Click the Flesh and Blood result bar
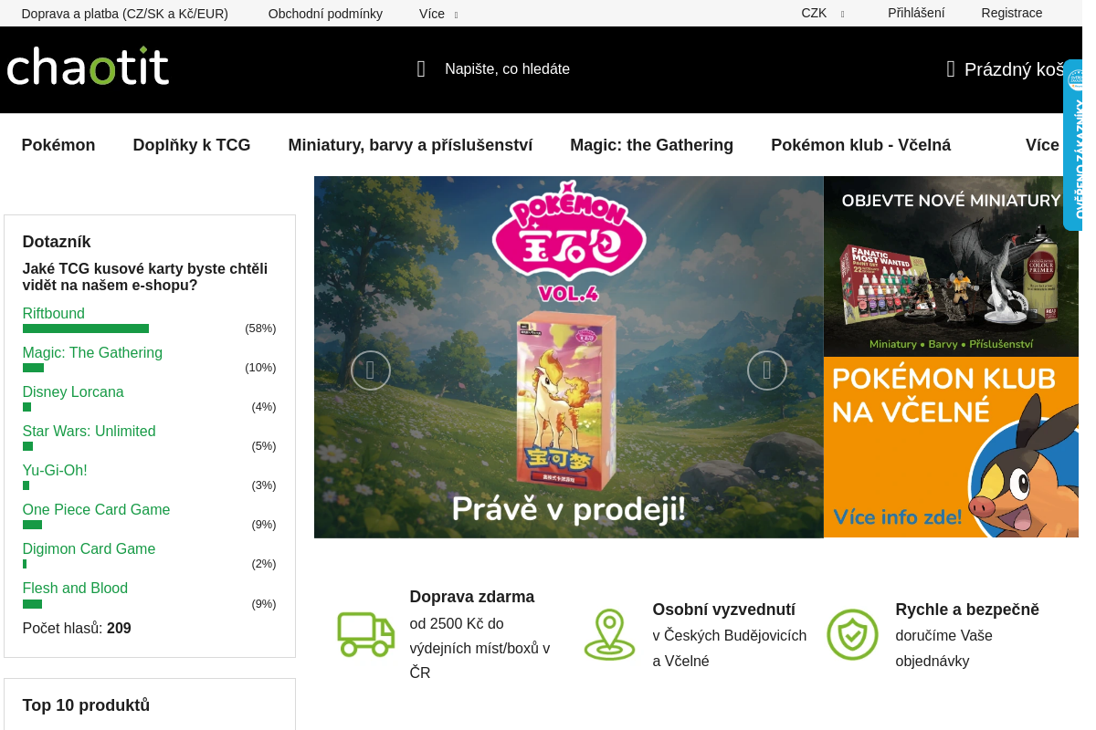The image size is (1096, 730). (32, 604)
